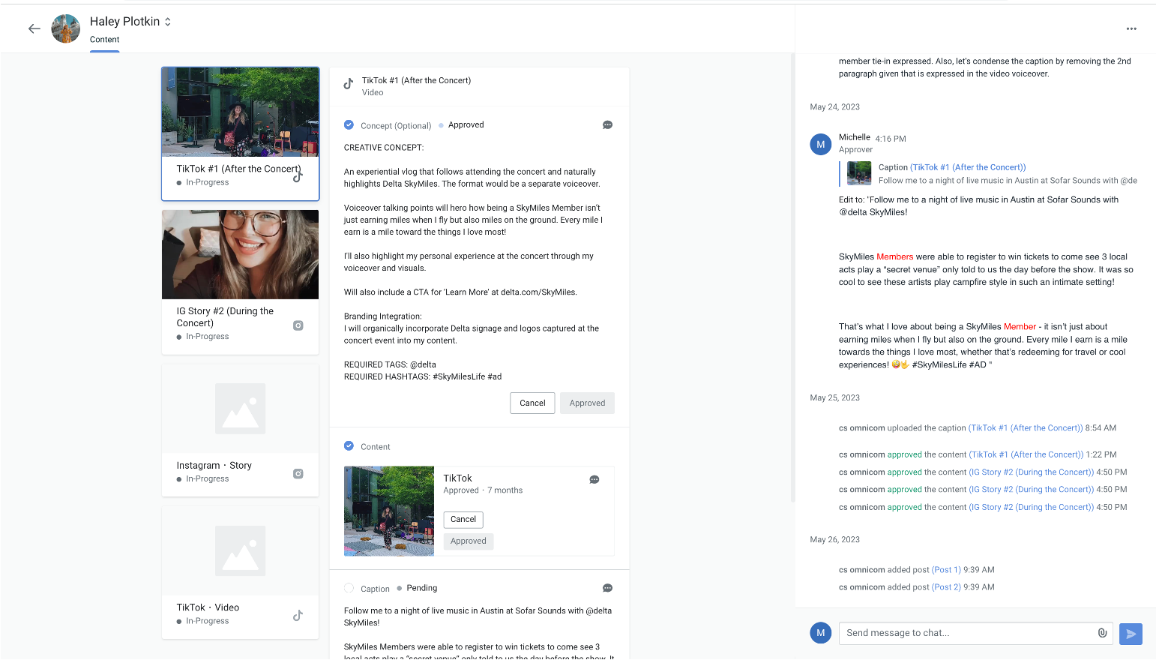Click the Caption section comment bubble icon
This screenshot has height=660, width=1156.
point(607,588)
